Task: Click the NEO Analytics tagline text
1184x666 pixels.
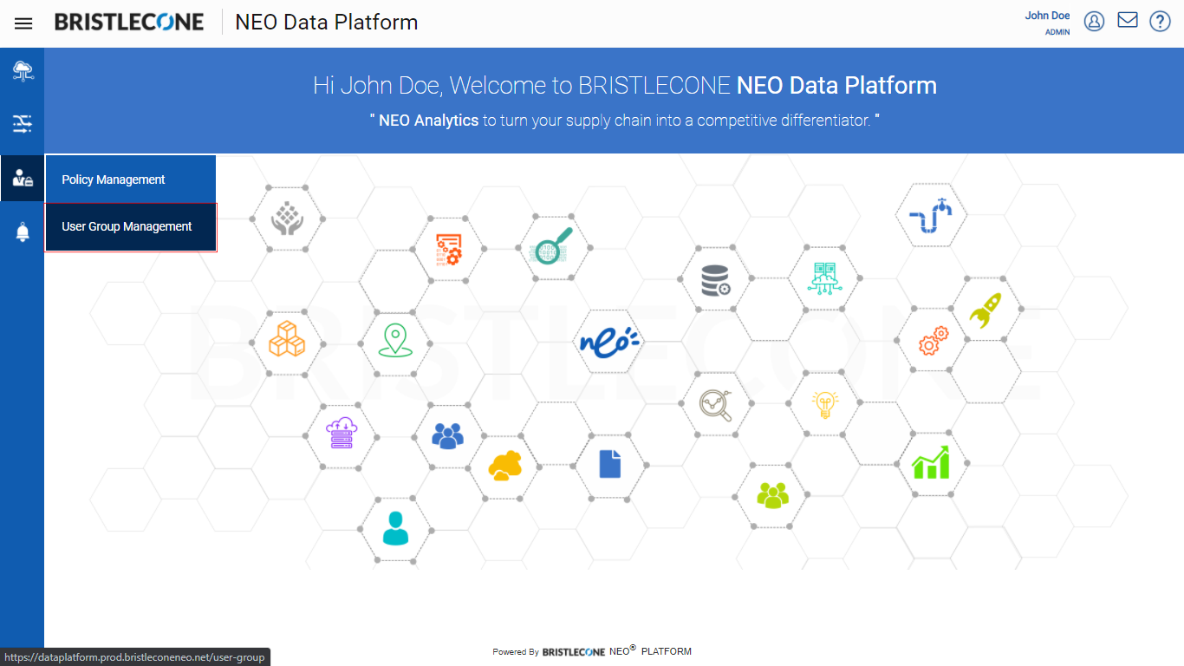Action: coord(624,121)
